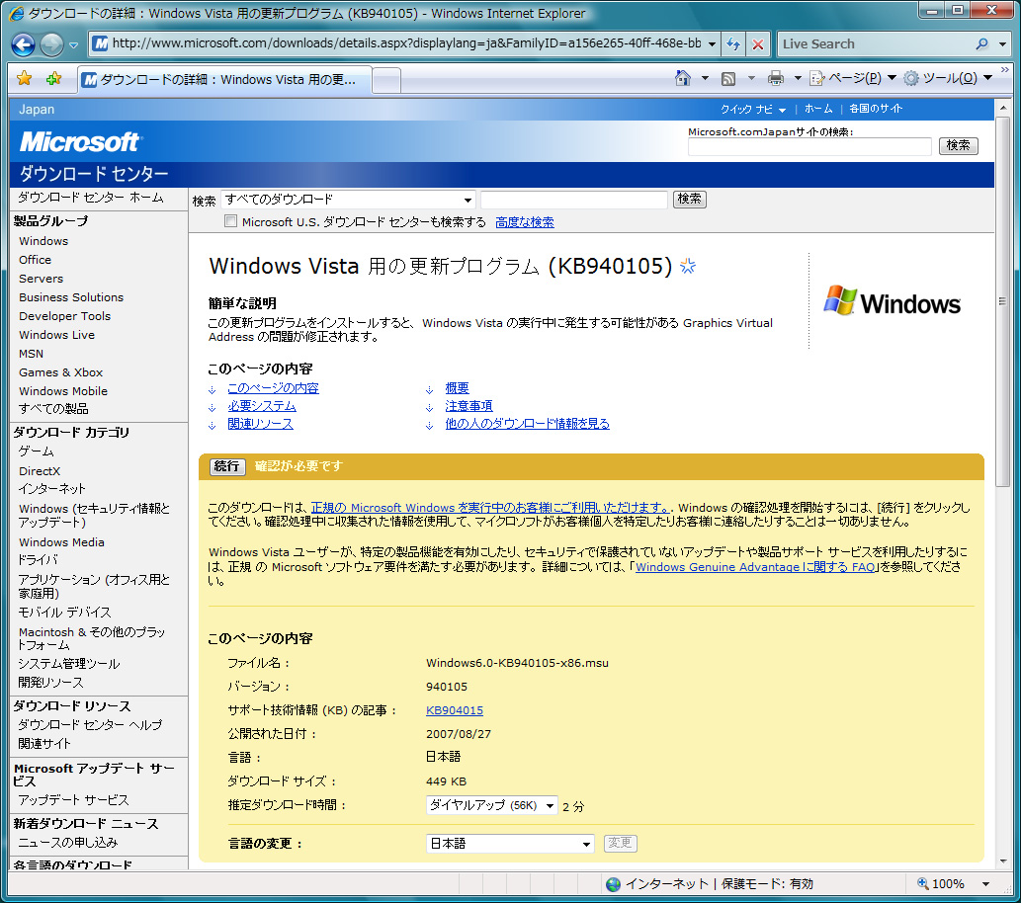Expand the Home button dropdown arrow

point(705,78)
